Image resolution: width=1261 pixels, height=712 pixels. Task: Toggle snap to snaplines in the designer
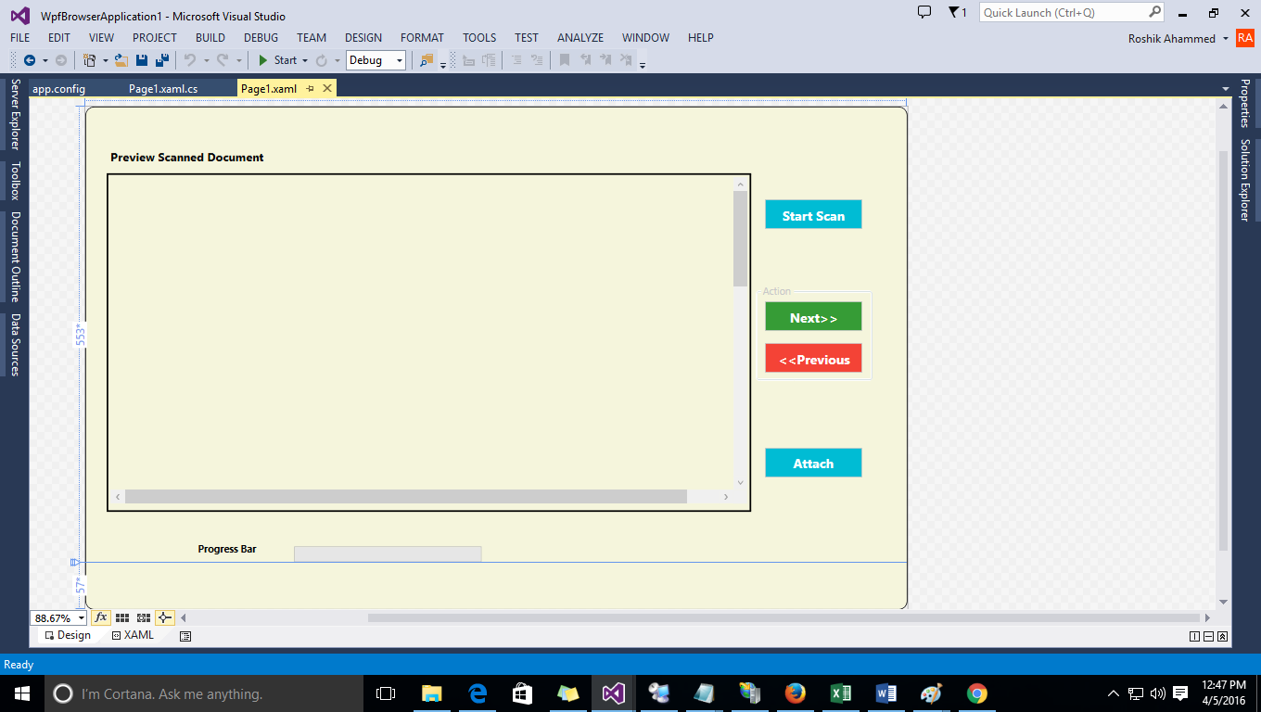[164, 617]
